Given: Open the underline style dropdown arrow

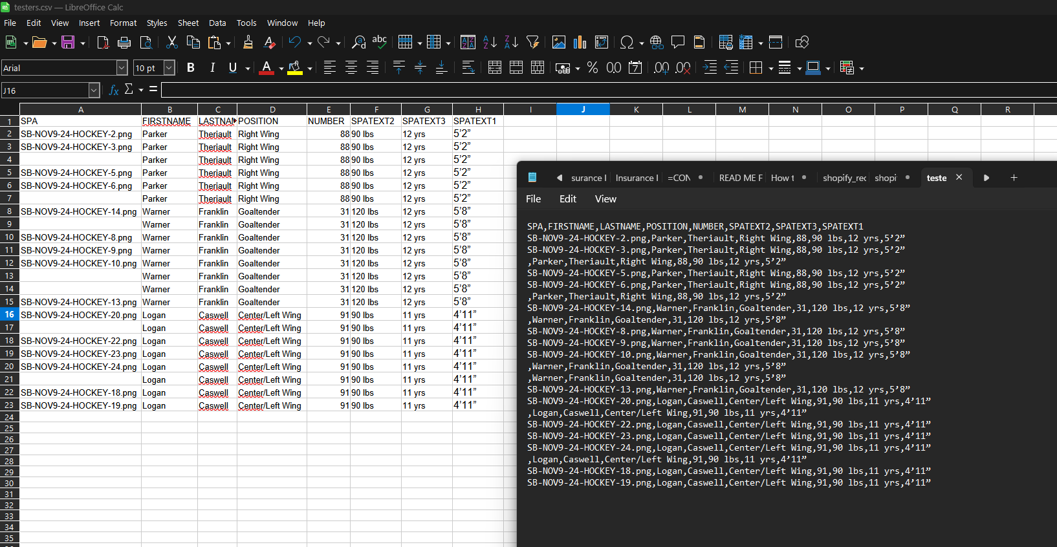Looking at the screenshot, I should 248,69.
